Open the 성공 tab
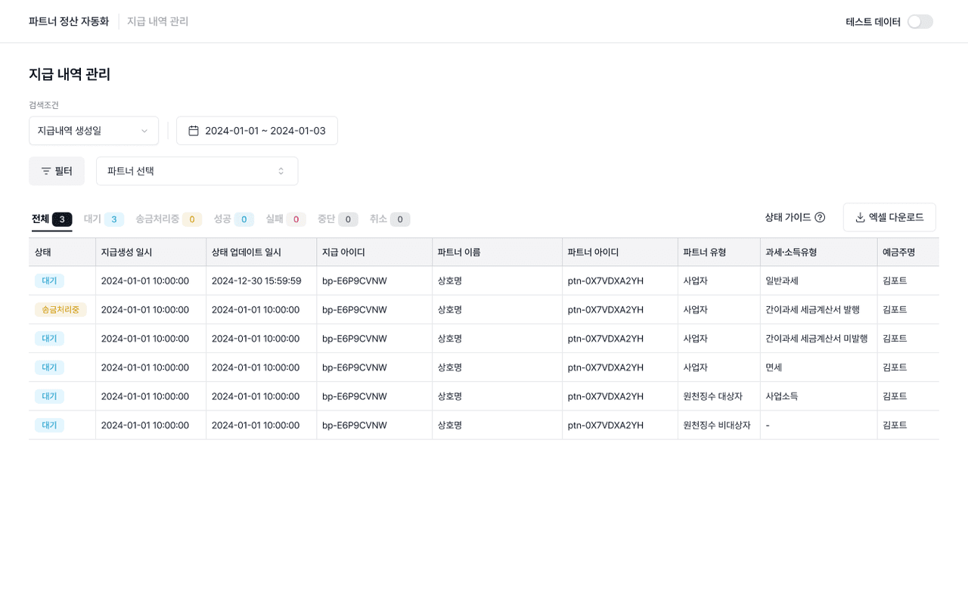Viewport: 968px width, 592px height. click(233, 219)
